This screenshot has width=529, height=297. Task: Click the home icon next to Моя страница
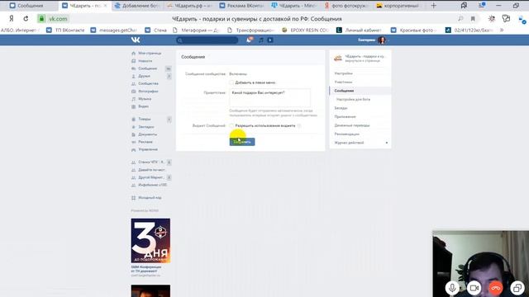(133, 53)
